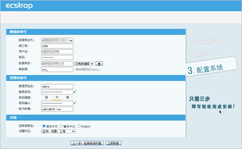This screenshot has width=242, height=149.
Task: Click the 数据库主机 label
Action: (x=26, y=40)
